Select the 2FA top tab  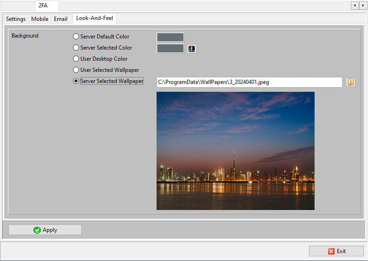43,6
